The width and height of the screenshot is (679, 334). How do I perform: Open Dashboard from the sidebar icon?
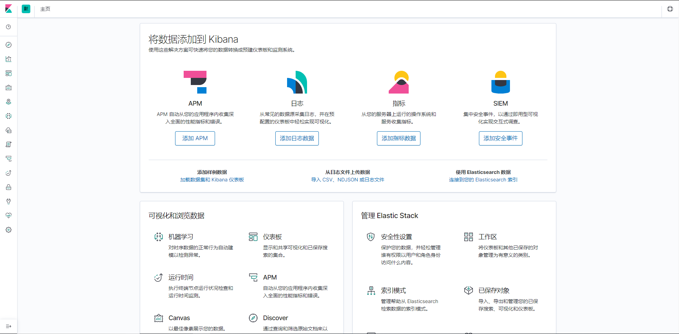point(9,73)
